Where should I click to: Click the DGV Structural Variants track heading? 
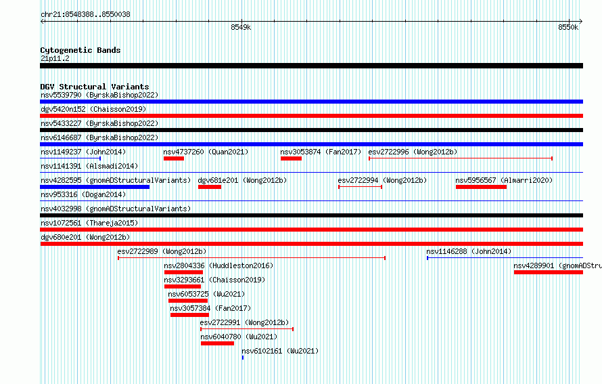click(x=95, y=87)
